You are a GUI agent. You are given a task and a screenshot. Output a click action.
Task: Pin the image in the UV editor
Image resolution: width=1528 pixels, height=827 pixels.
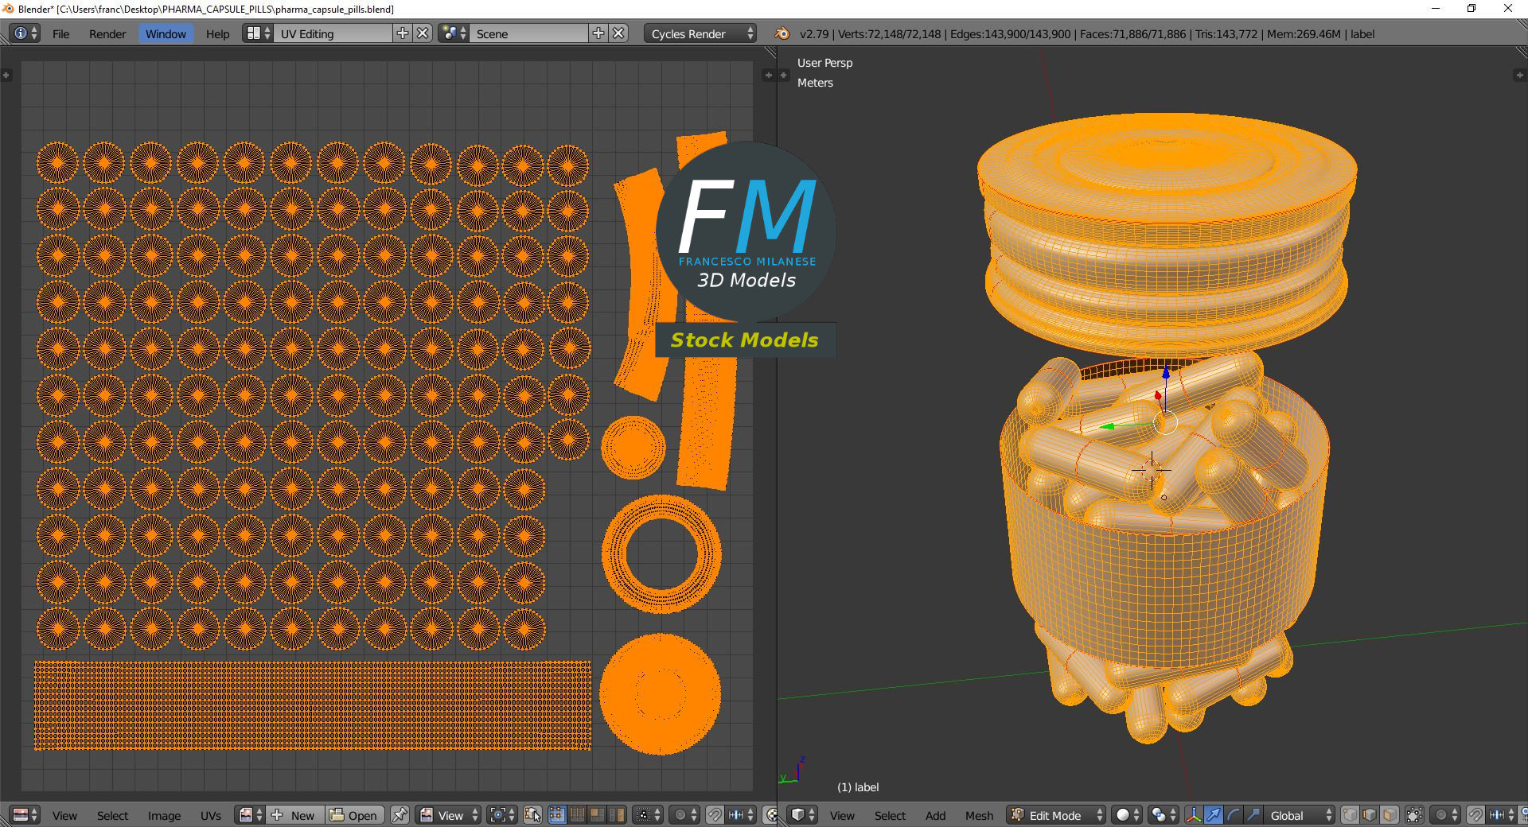pyautogui.click(x=400, y=815)
